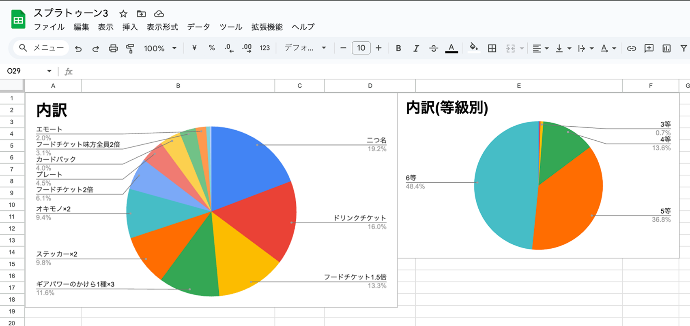The image size is (690, 326).
Task: Click the 内訳 chart title
Action: coord(52,110)
